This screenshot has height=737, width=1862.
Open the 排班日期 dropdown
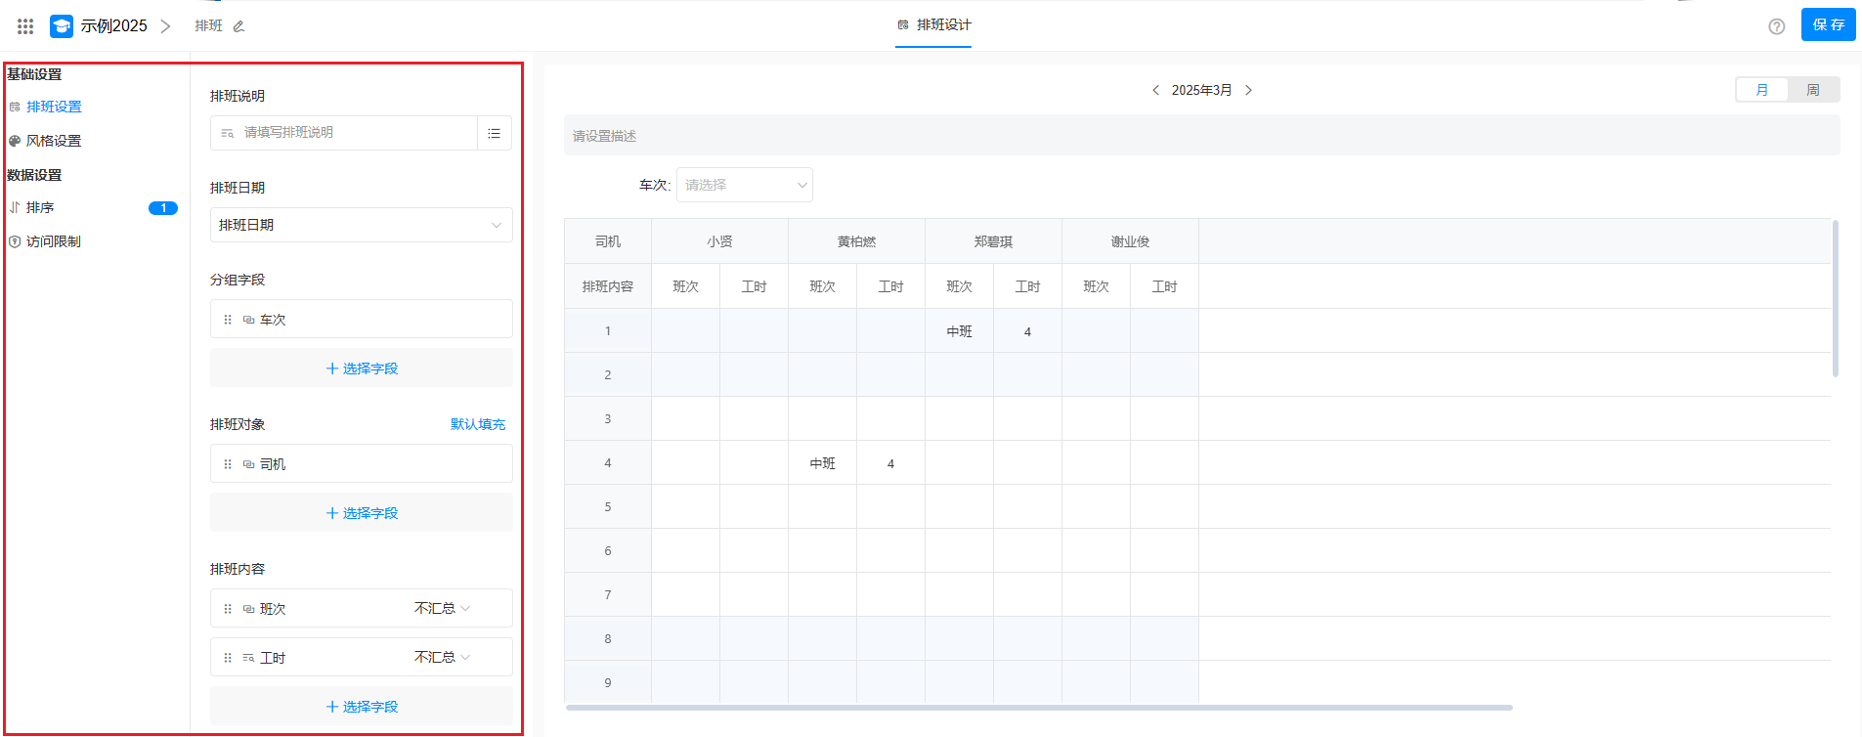click(361, 225)
